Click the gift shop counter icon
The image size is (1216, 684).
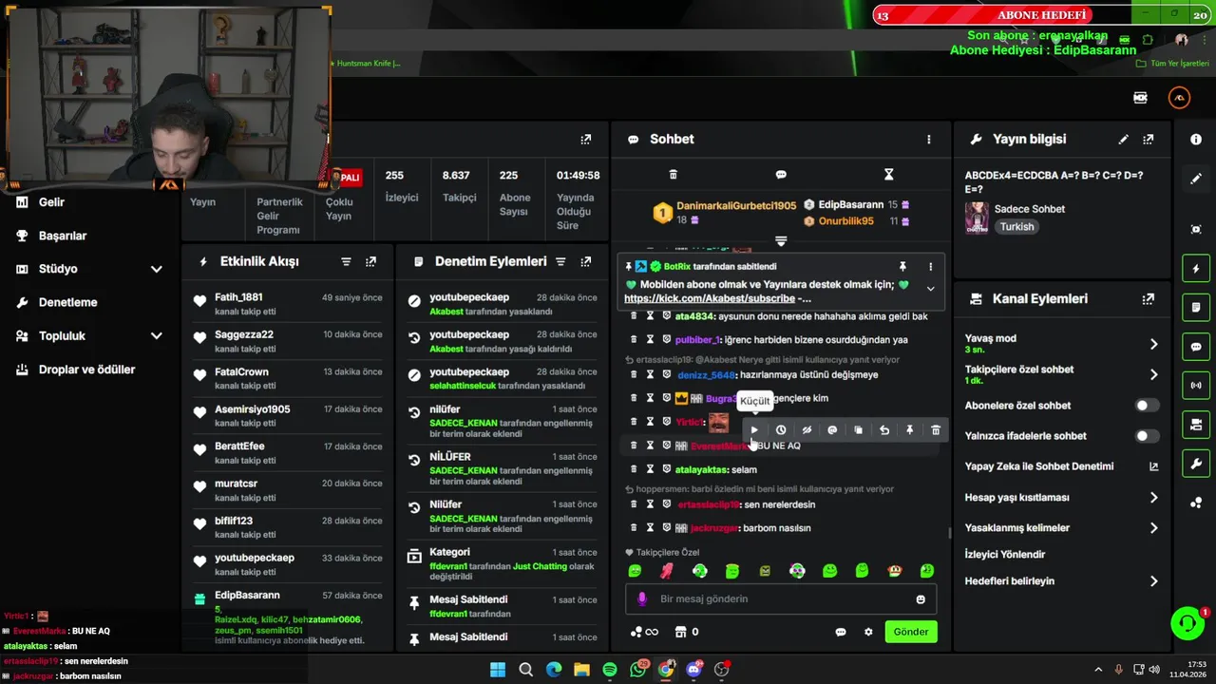click(x=687, y=632)
